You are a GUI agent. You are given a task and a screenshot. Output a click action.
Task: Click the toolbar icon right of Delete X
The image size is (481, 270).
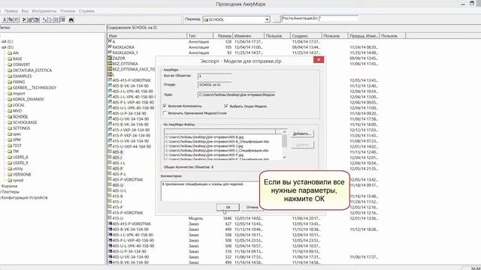31,19
